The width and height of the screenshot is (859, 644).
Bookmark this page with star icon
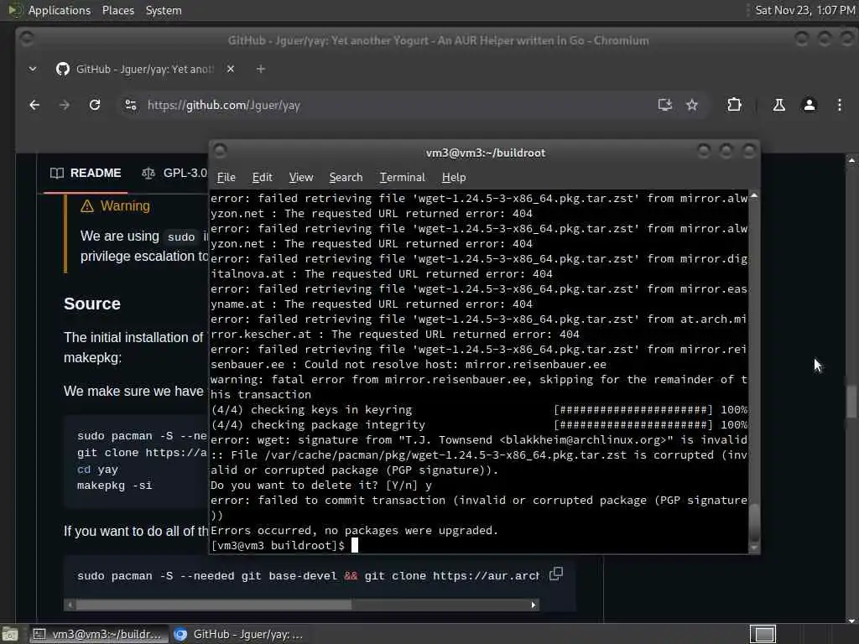pyautogui.click(x=692, y=105)
